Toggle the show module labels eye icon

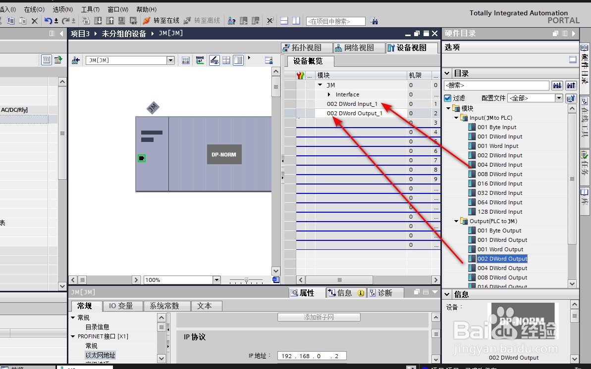(215, 60)
